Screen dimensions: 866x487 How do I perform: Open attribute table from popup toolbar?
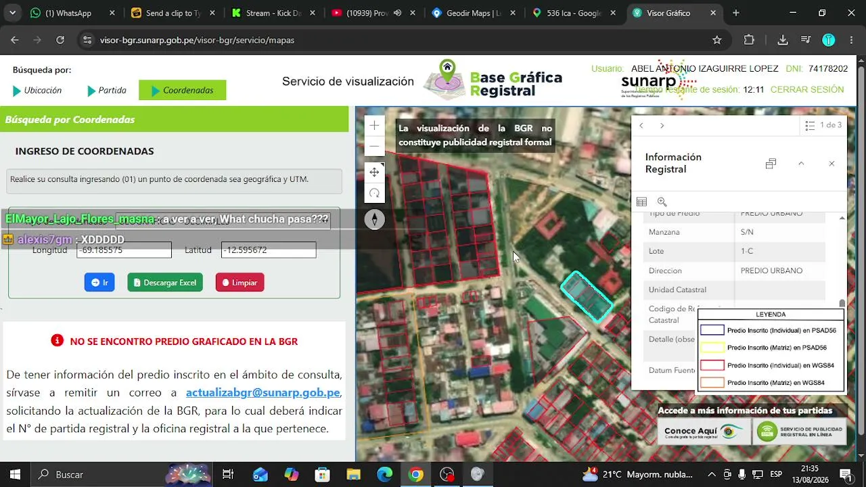click(x=641, y=202)
